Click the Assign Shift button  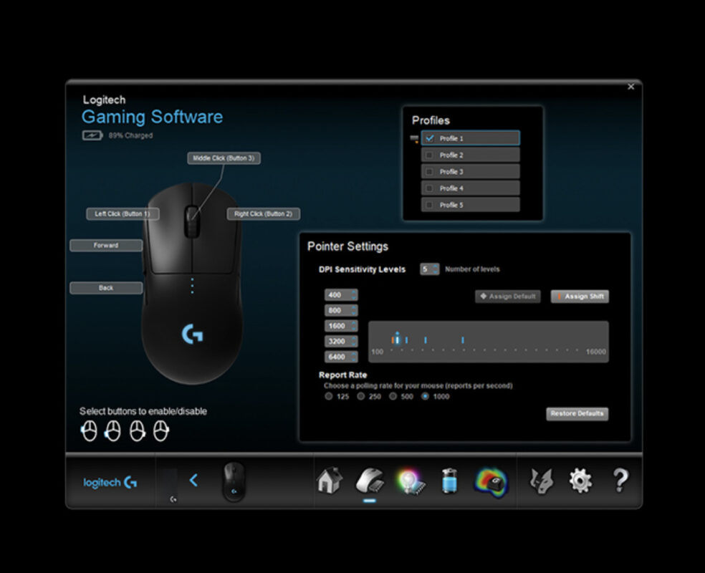click(579, 296)
